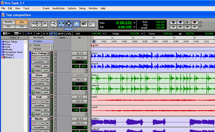The width and height of the screenshot is (215, 132).
Task: Select the Grabber hand tool
Action: tap(76, 24)
